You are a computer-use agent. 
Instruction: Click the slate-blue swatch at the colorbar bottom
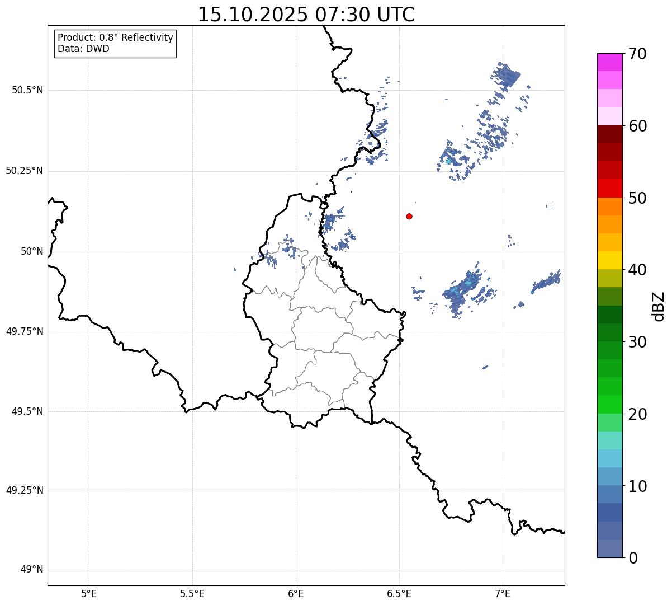pos(610,548)
